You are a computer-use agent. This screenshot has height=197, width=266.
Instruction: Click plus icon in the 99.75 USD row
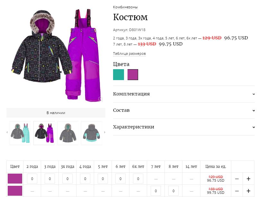point(248,191)
